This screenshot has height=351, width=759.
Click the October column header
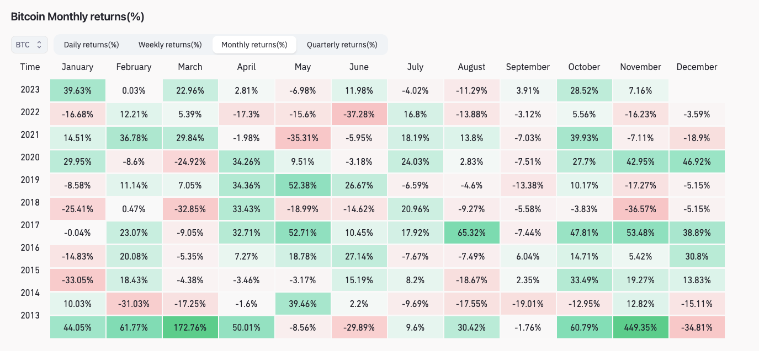(x=584, y=67)
